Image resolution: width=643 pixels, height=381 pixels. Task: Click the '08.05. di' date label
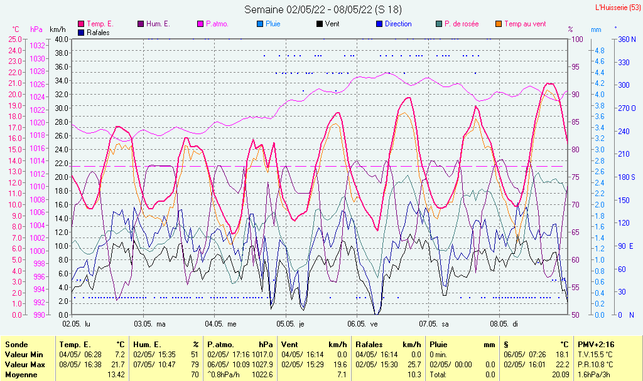[x=504, y=324]
